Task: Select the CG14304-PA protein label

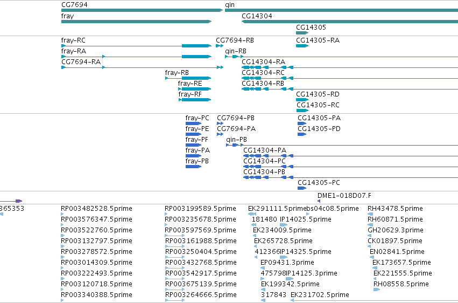Action: (x=265, y=150)
